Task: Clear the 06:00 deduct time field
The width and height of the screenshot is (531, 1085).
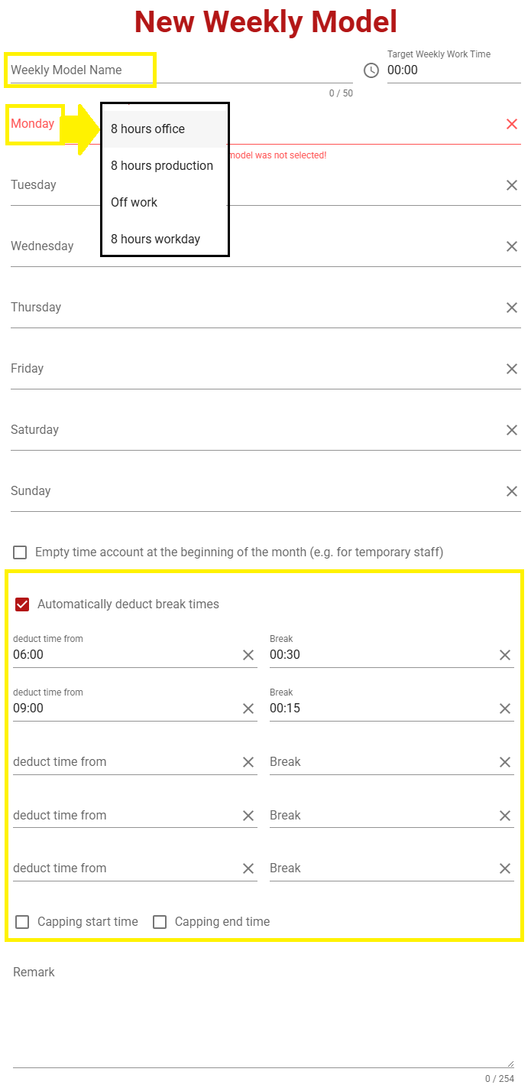Action: pos(248,655)
